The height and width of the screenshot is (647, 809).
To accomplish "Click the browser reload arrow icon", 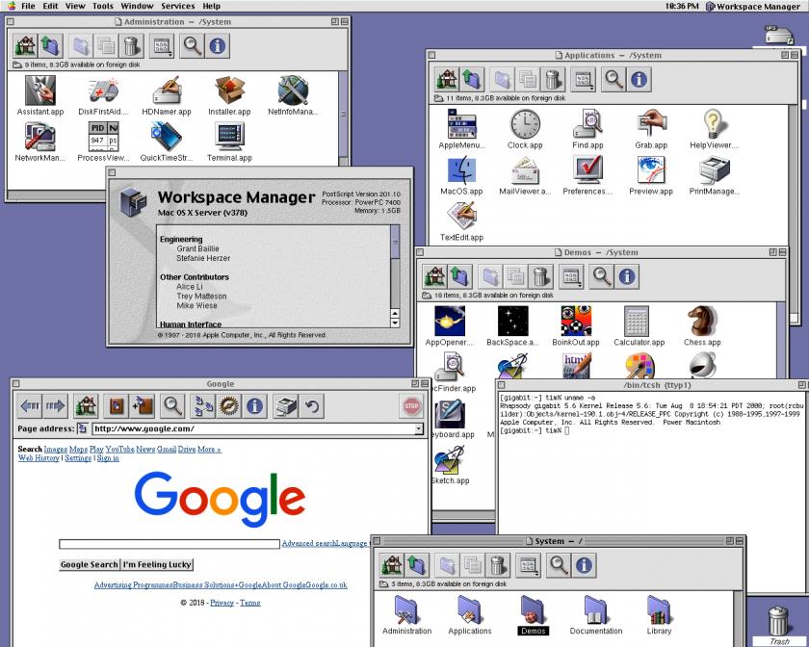I will (x=312, y=406).
